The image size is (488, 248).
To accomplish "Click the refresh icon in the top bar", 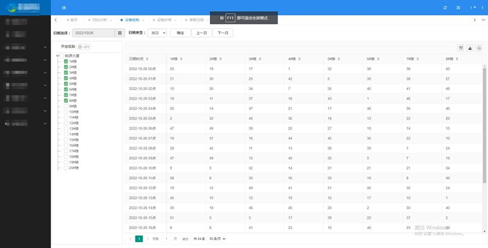I will point(445,7).
